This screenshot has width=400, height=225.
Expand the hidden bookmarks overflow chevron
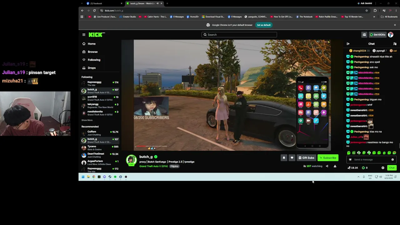[x=374, y=17]
